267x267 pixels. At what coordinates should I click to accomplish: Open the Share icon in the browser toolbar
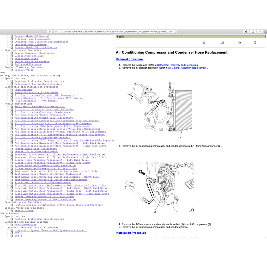253,31
